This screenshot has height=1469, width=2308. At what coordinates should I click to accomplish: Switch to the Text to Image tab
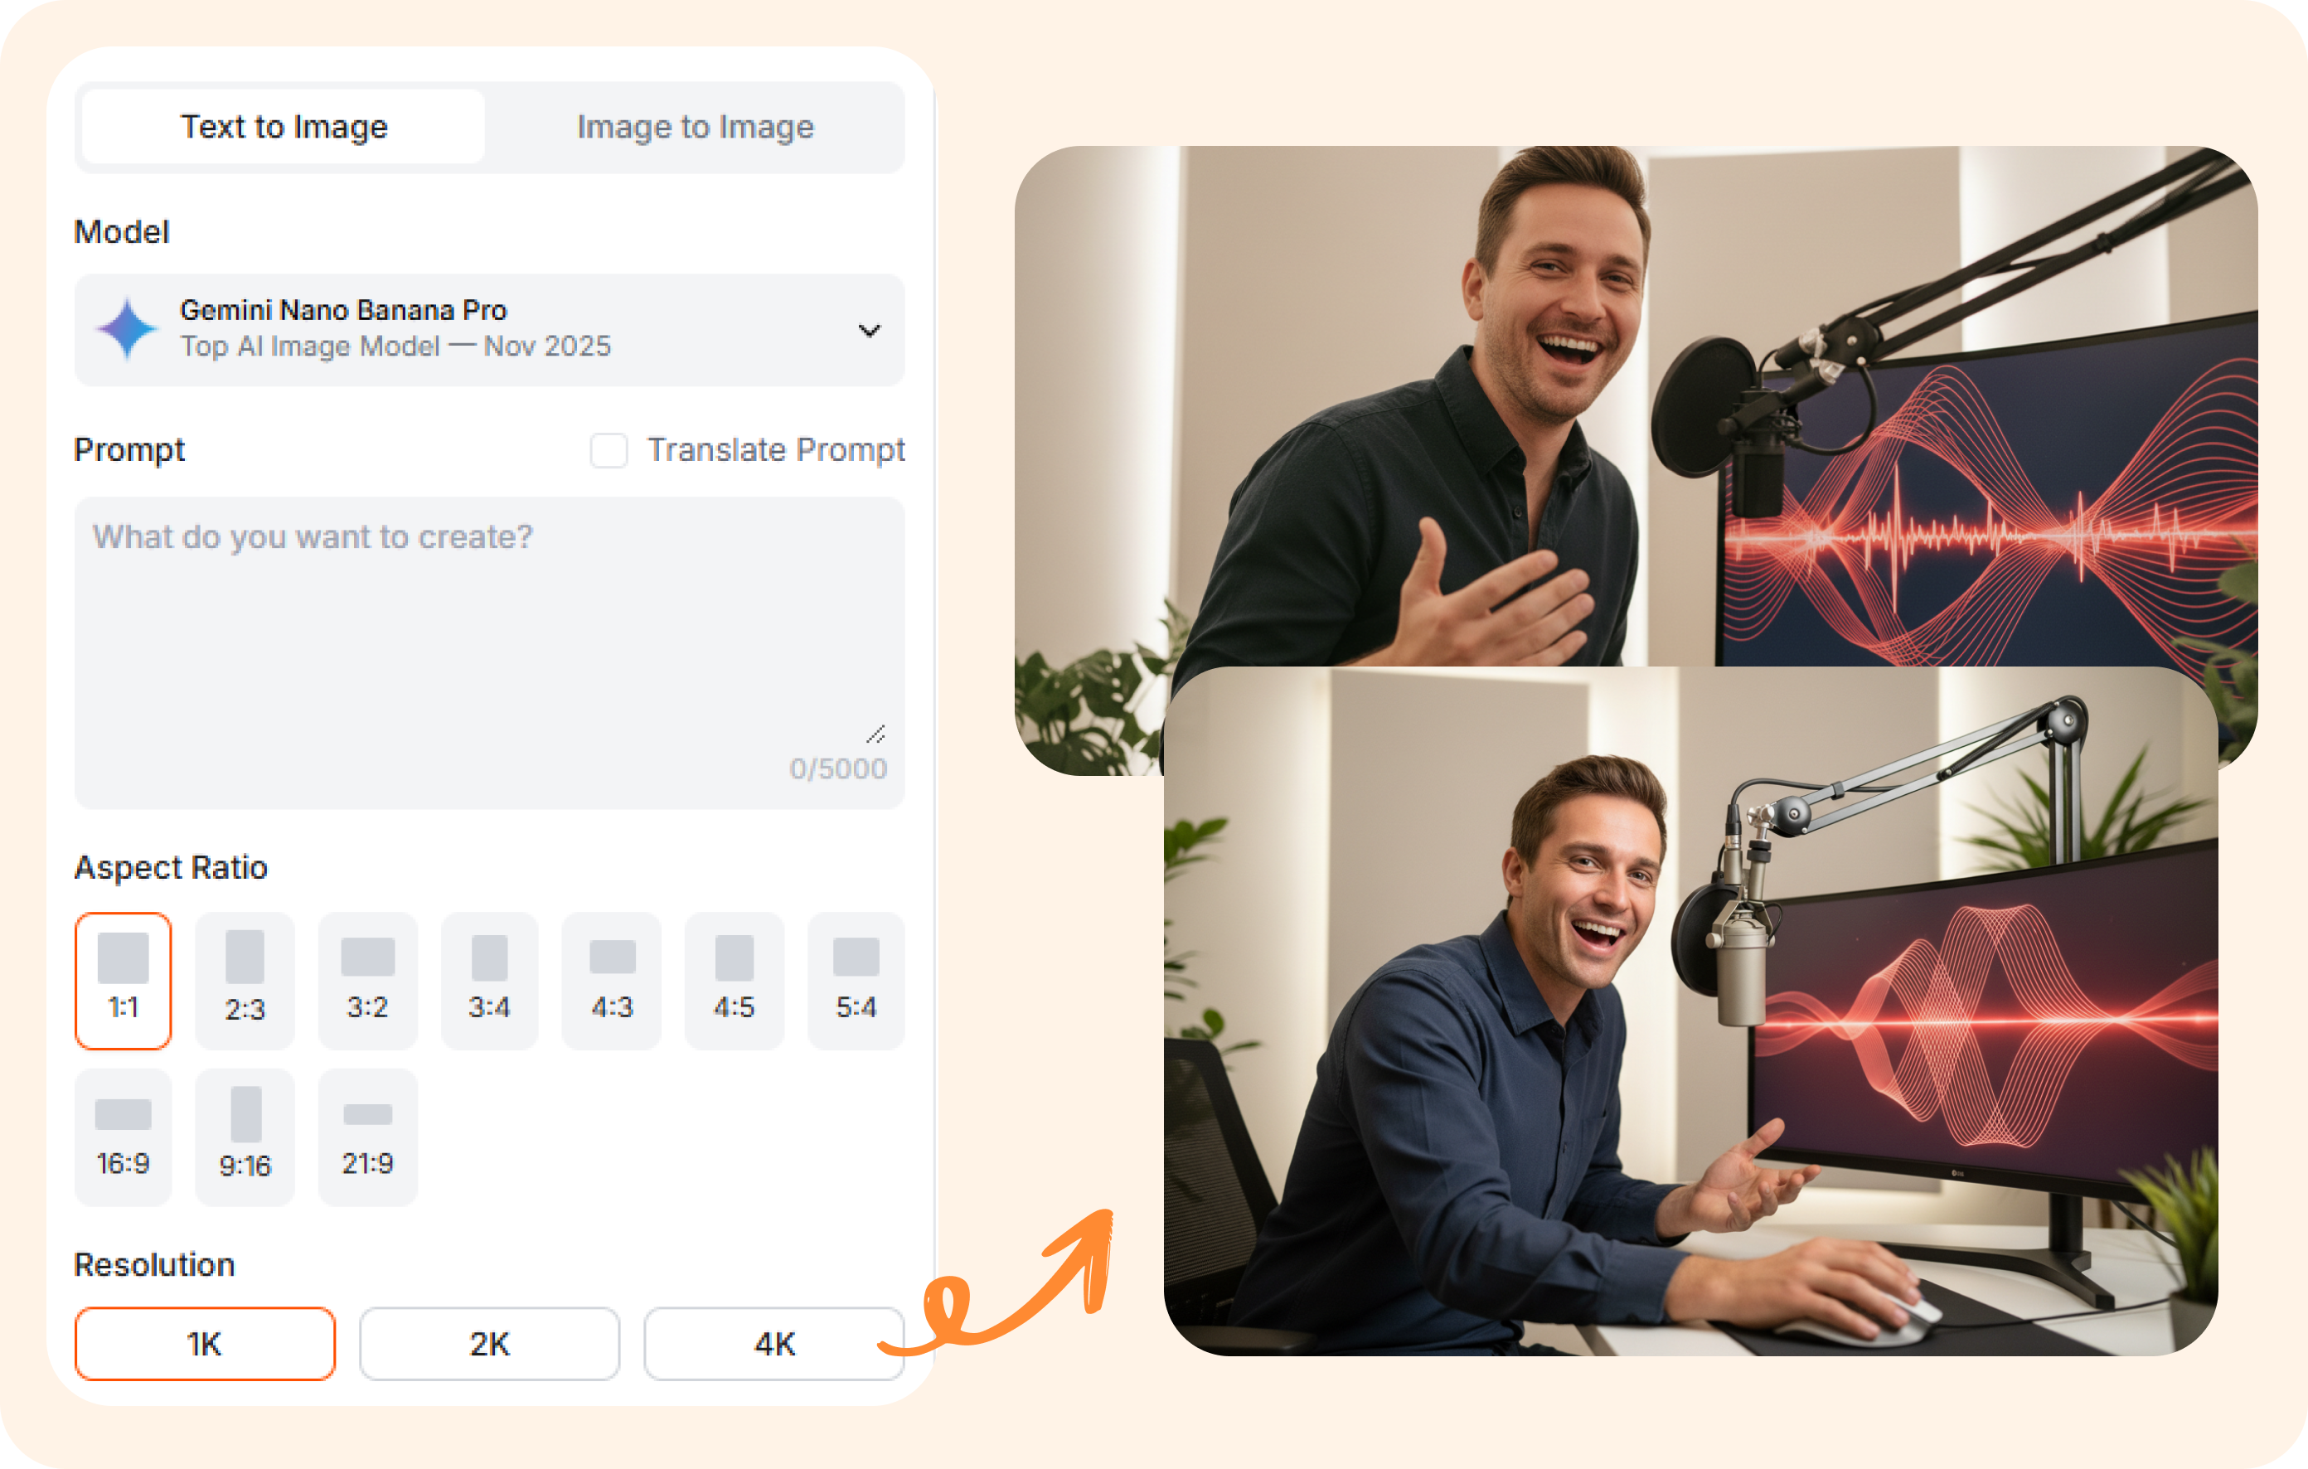pyautogui.click(x=284, y=127)
